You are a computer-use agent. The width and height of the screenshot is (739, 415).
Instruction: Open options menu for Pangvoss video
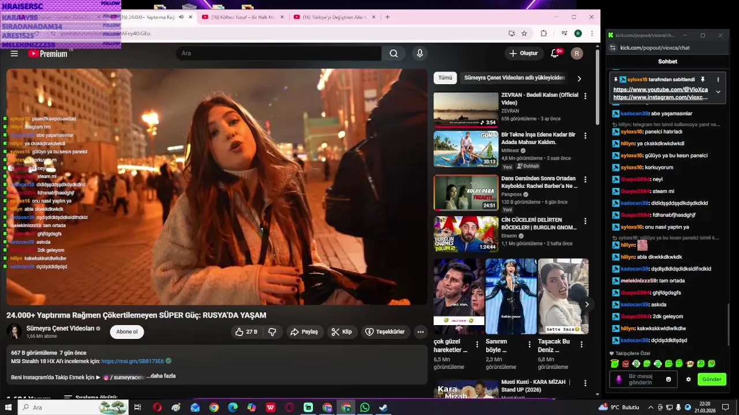(x=585, y=180)
